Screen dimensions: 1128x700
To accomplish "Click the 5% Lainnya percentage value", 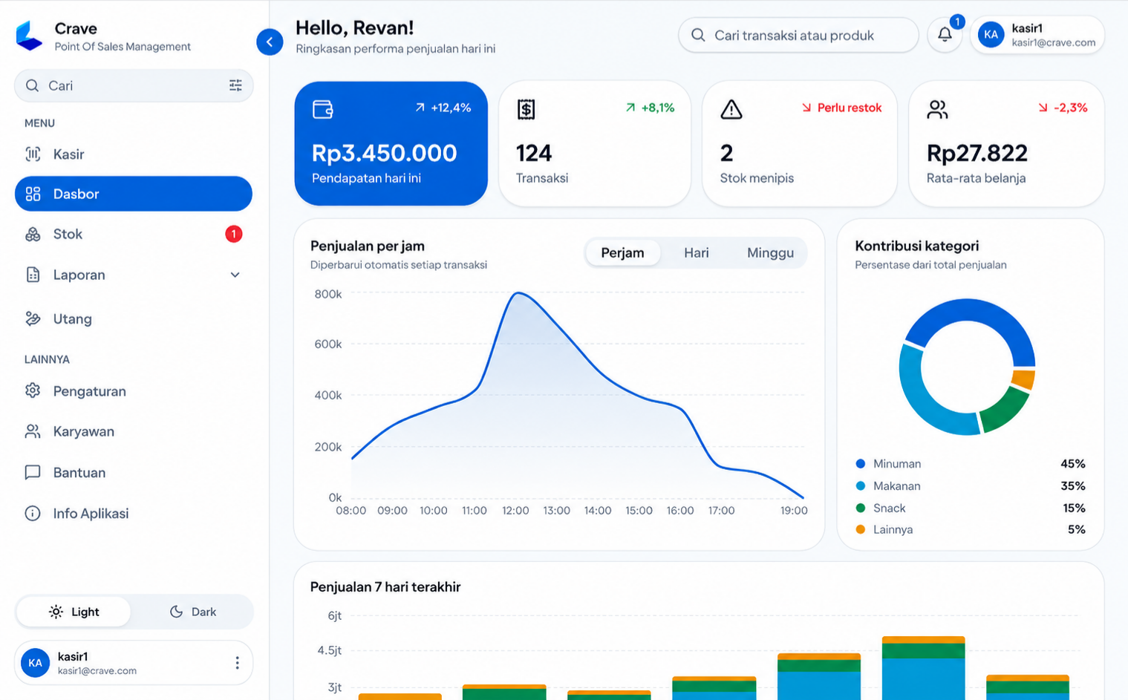I will tap(1077, 529).
